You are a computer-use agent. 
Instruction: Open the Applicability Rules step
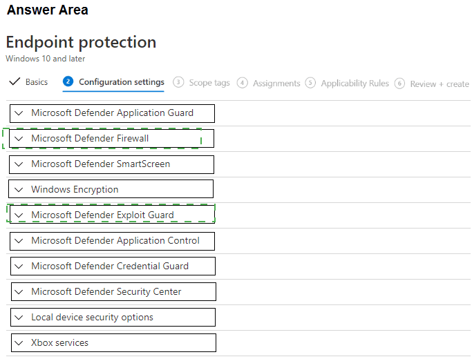coord(355,84)
